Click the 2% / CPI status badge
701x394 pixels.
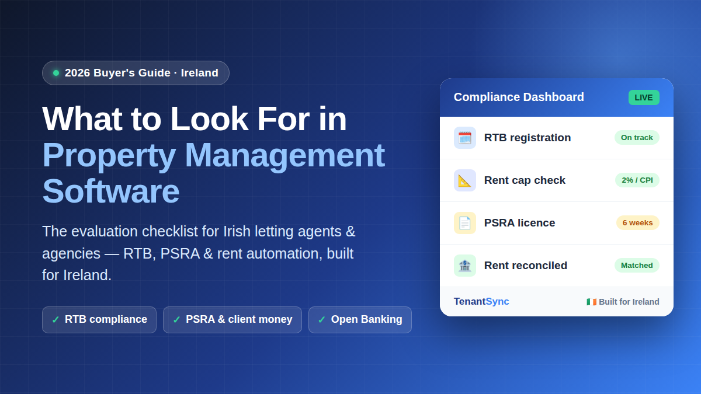point(637,180)
